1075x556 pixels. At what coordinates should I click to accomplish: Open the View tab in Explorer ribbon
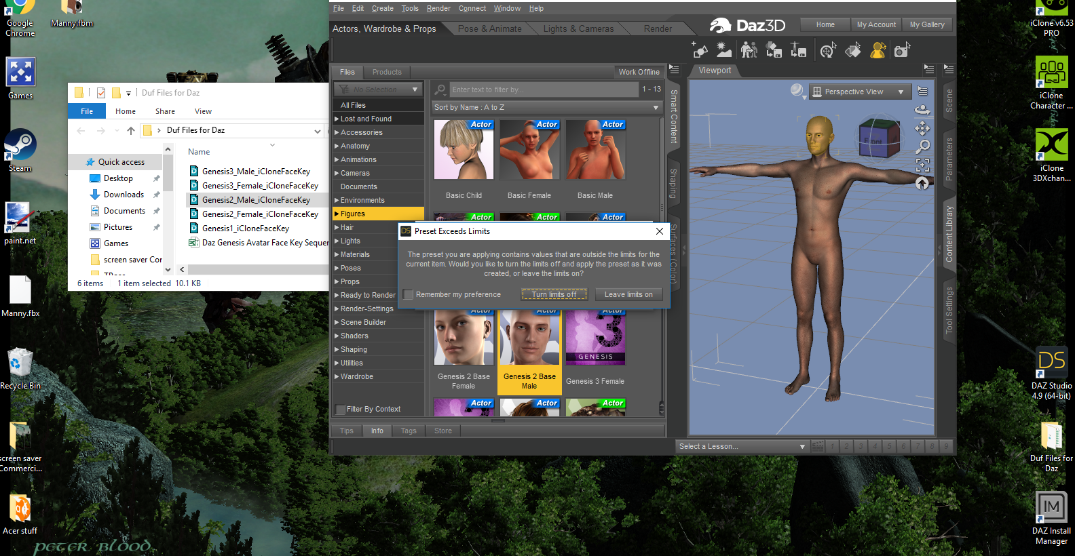[x=203, y=111]
